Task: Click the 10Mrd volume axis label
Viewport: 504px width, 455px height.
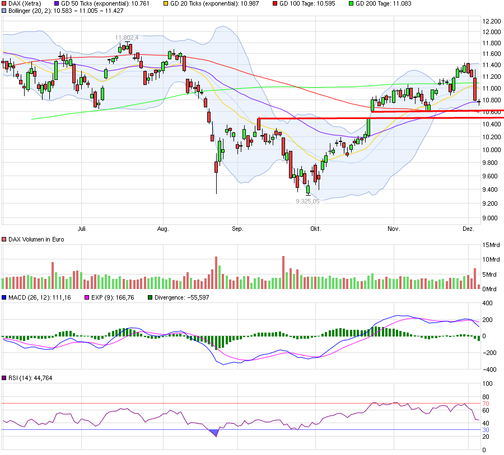Action: point(491,259)
